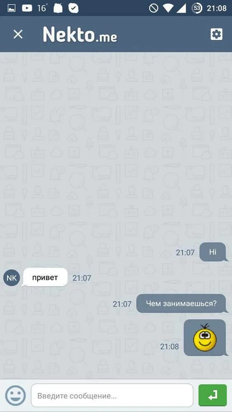Tap the Wi-Fi signal status icon
This screenshot has height=412, width=232.
pyautogui.click(x=168, y=8)
